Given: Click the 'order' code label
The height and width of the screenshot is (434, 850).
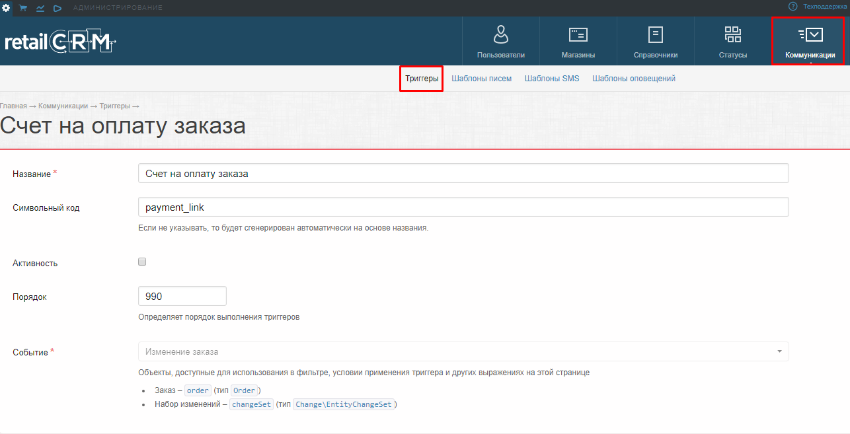Looking at the screenshot, I should (x=198, y=390).
